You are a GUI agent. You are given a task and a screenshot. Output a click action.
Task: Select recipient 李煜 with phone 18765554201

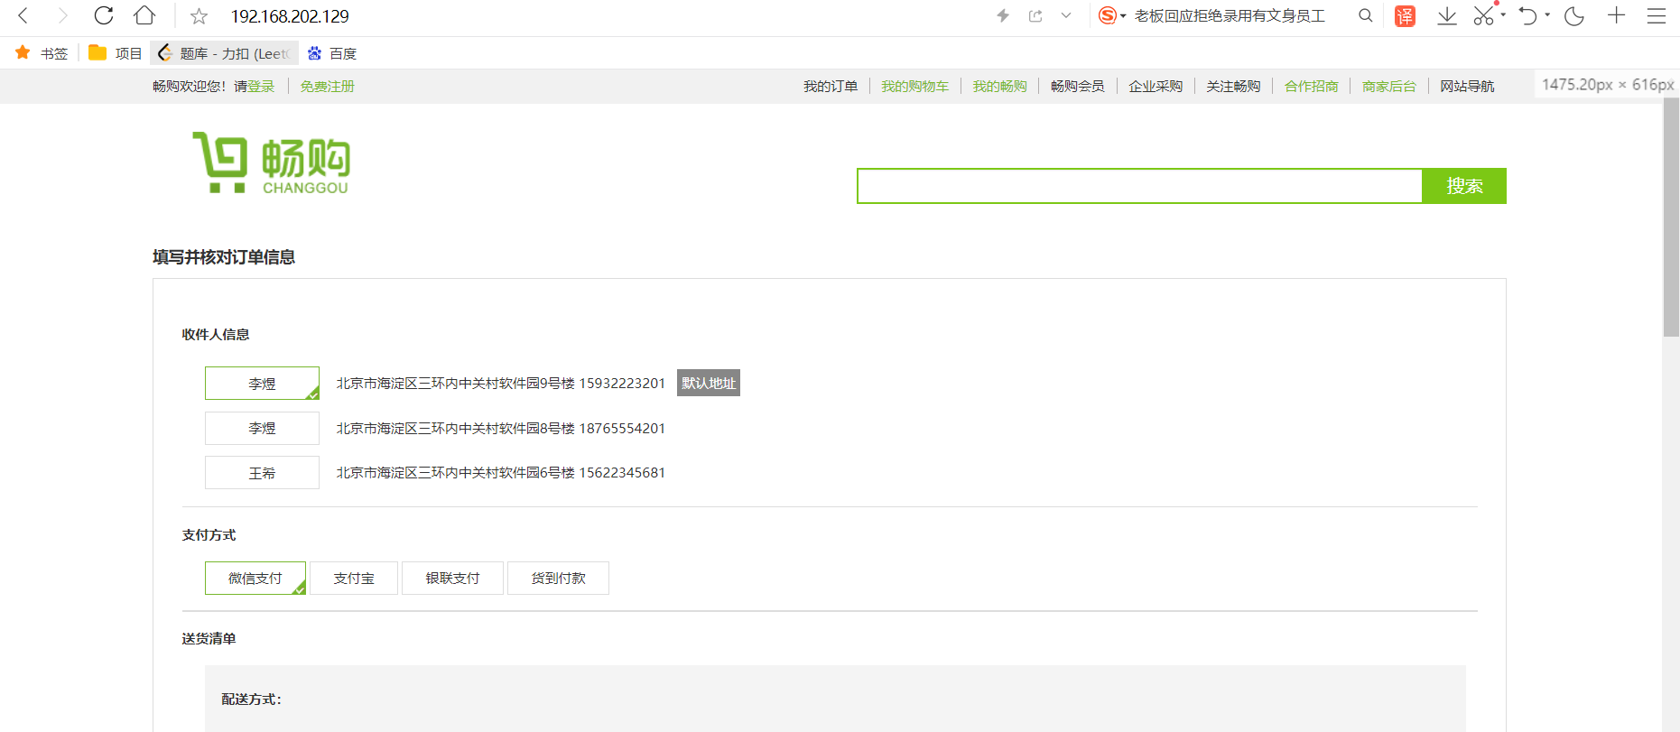262,429
